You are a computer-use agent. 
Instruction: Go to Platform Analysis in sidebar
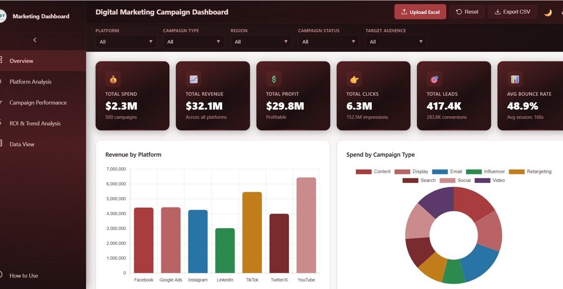coord(31,82)
